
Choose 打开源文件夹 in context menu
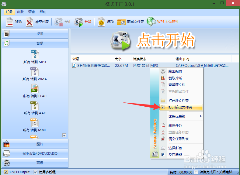tap(181, 101)
